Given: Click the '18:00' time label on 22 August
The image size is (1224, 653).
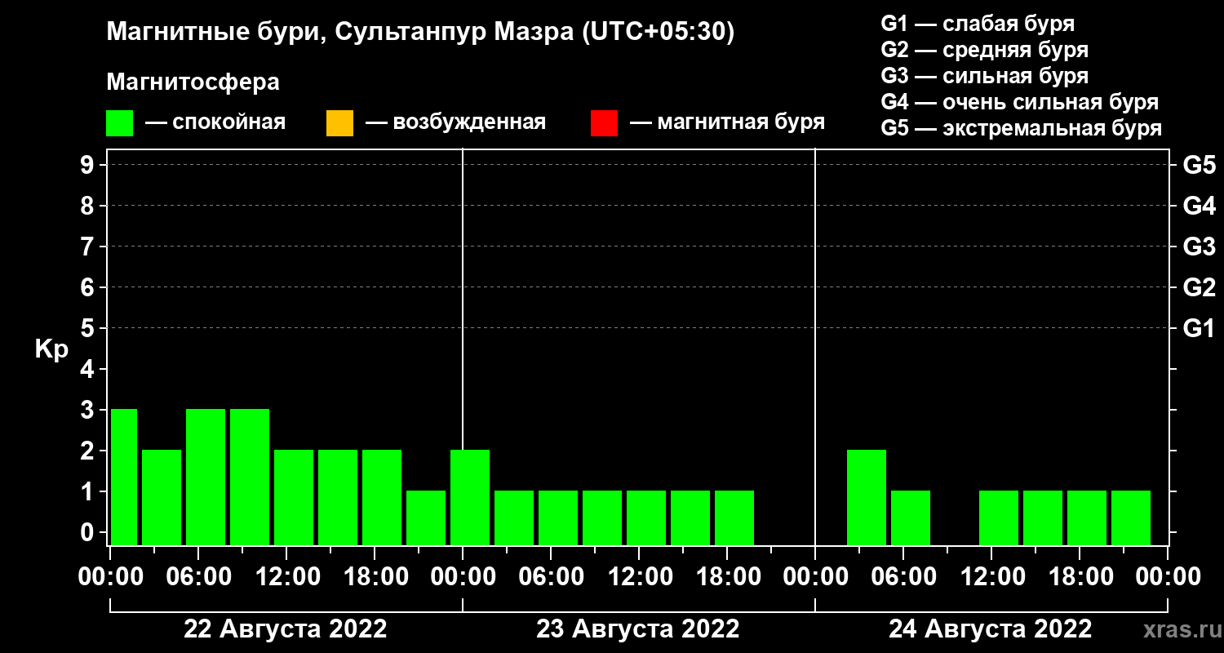Looking at the screenshot, I should [375, 576].
